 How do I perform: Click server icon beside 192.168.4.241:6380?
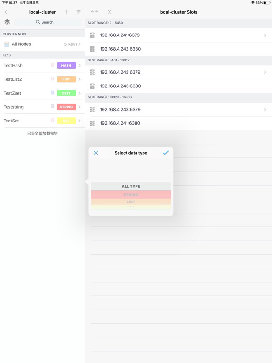coord(92,123)
